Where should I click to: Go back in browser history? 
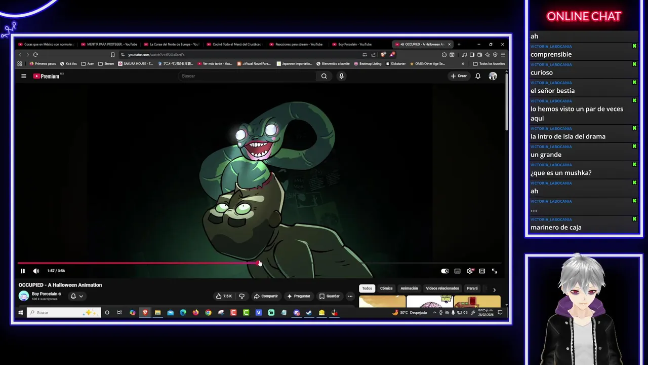20,54
